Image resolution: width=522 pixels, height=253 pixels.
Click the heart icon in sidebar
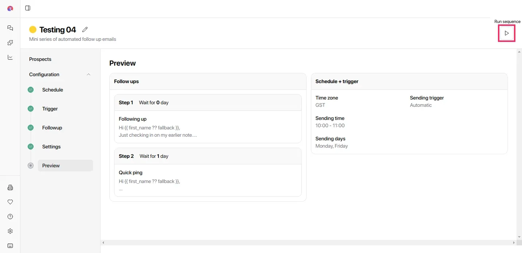point(10,202)
